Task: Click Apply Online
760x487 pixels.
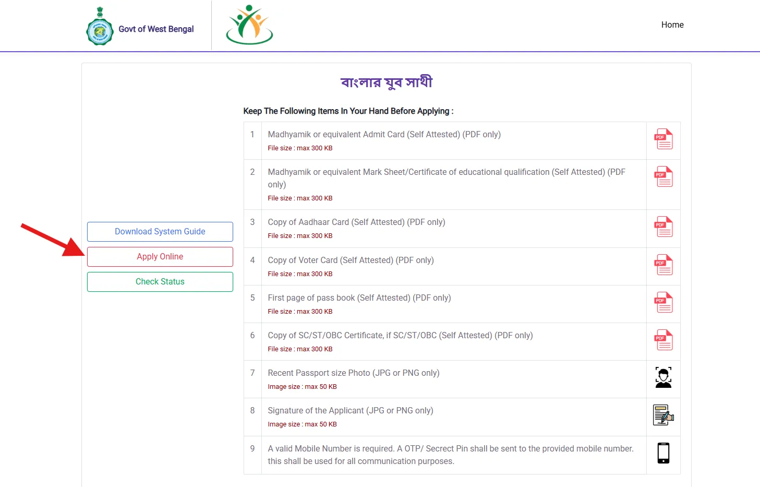Action: click(160, 256)
